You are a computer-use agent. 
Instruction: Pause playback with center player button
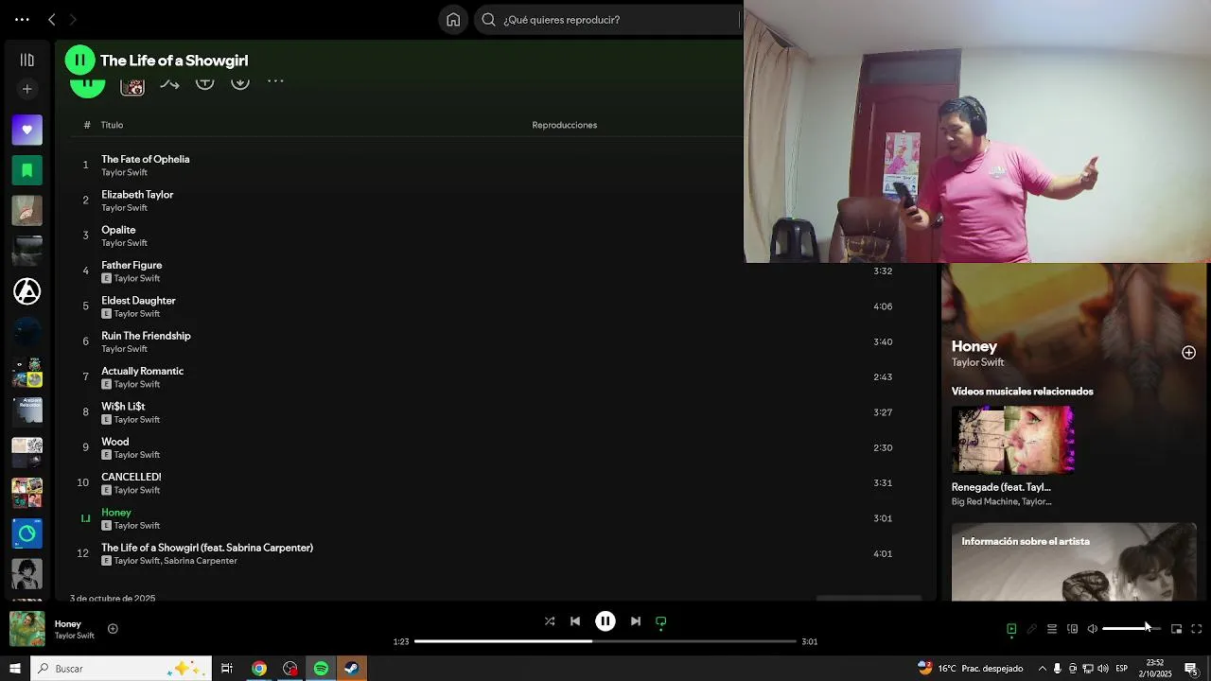click(605, 621)
